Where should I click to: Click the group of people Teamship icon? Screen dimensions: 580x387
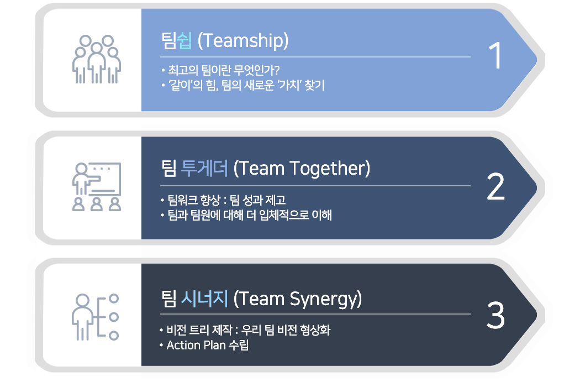point(97,59)
